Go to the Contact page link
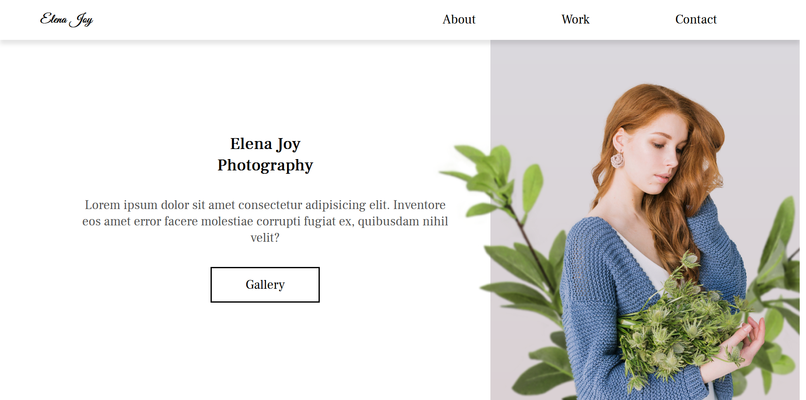Viewport: 806px width, 400px height. click(695, 19)
